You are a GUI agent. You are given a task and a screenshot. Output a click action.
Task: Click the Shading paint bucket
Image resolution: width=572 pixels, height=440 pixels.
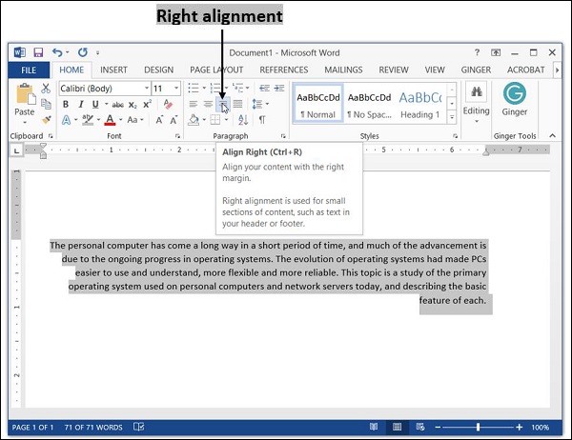194,120
